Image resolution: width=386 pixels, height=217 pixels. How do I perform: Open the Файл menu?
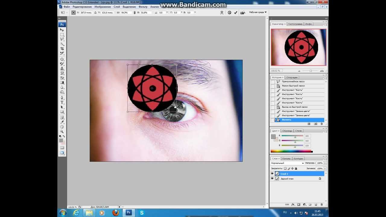[x=67, y=7]
